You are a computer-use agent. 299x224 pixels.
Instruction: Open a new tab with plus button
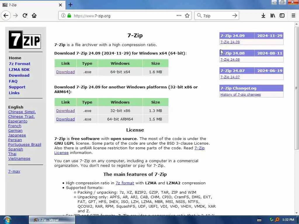(70, 5)
